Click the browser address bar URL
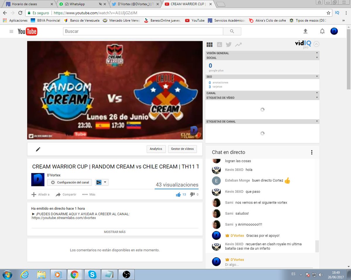The width and height of the screenshot is (351, 280). pyautogui.click(x=95, y=13)
